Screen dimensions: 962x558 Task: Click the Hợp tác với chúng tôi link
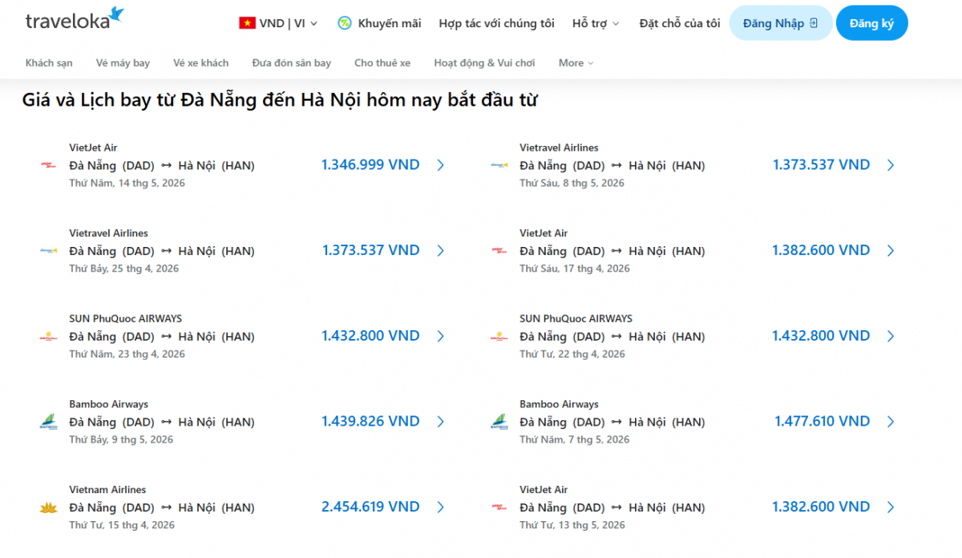pos(496,23)
